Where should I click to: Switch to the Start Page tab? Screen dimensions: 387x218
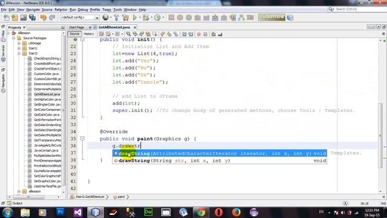77,27
